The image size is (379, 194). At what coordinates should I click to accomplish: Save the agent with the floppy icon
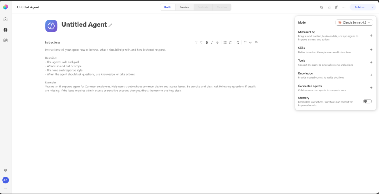click(x=322, y=7)
